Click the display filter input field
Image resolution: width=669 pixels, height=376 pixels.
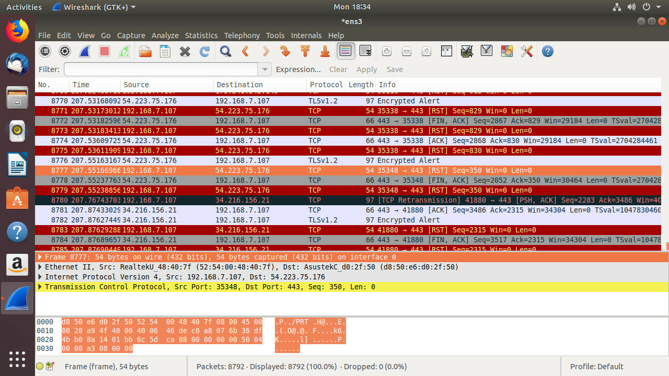(x=161, y=69)
